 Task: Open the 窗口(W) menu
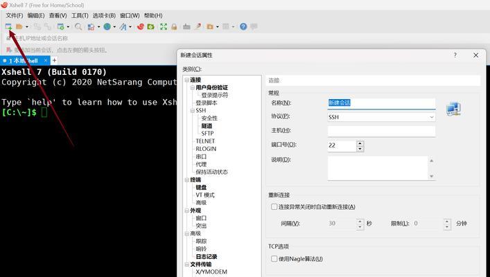point(130,15)
